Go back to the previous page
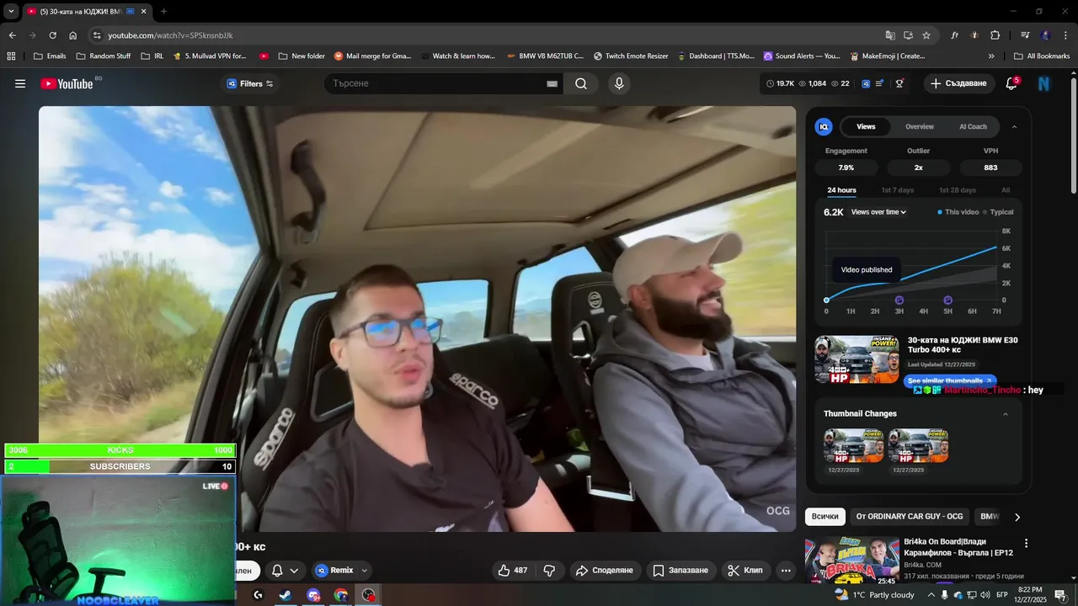This screenshot has width=1078, height=606. [12, 35]
